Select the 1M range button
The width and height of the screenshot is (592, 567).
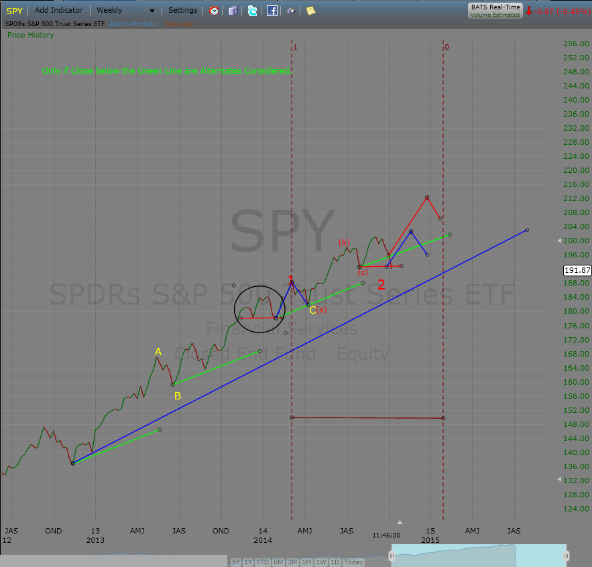306,562
